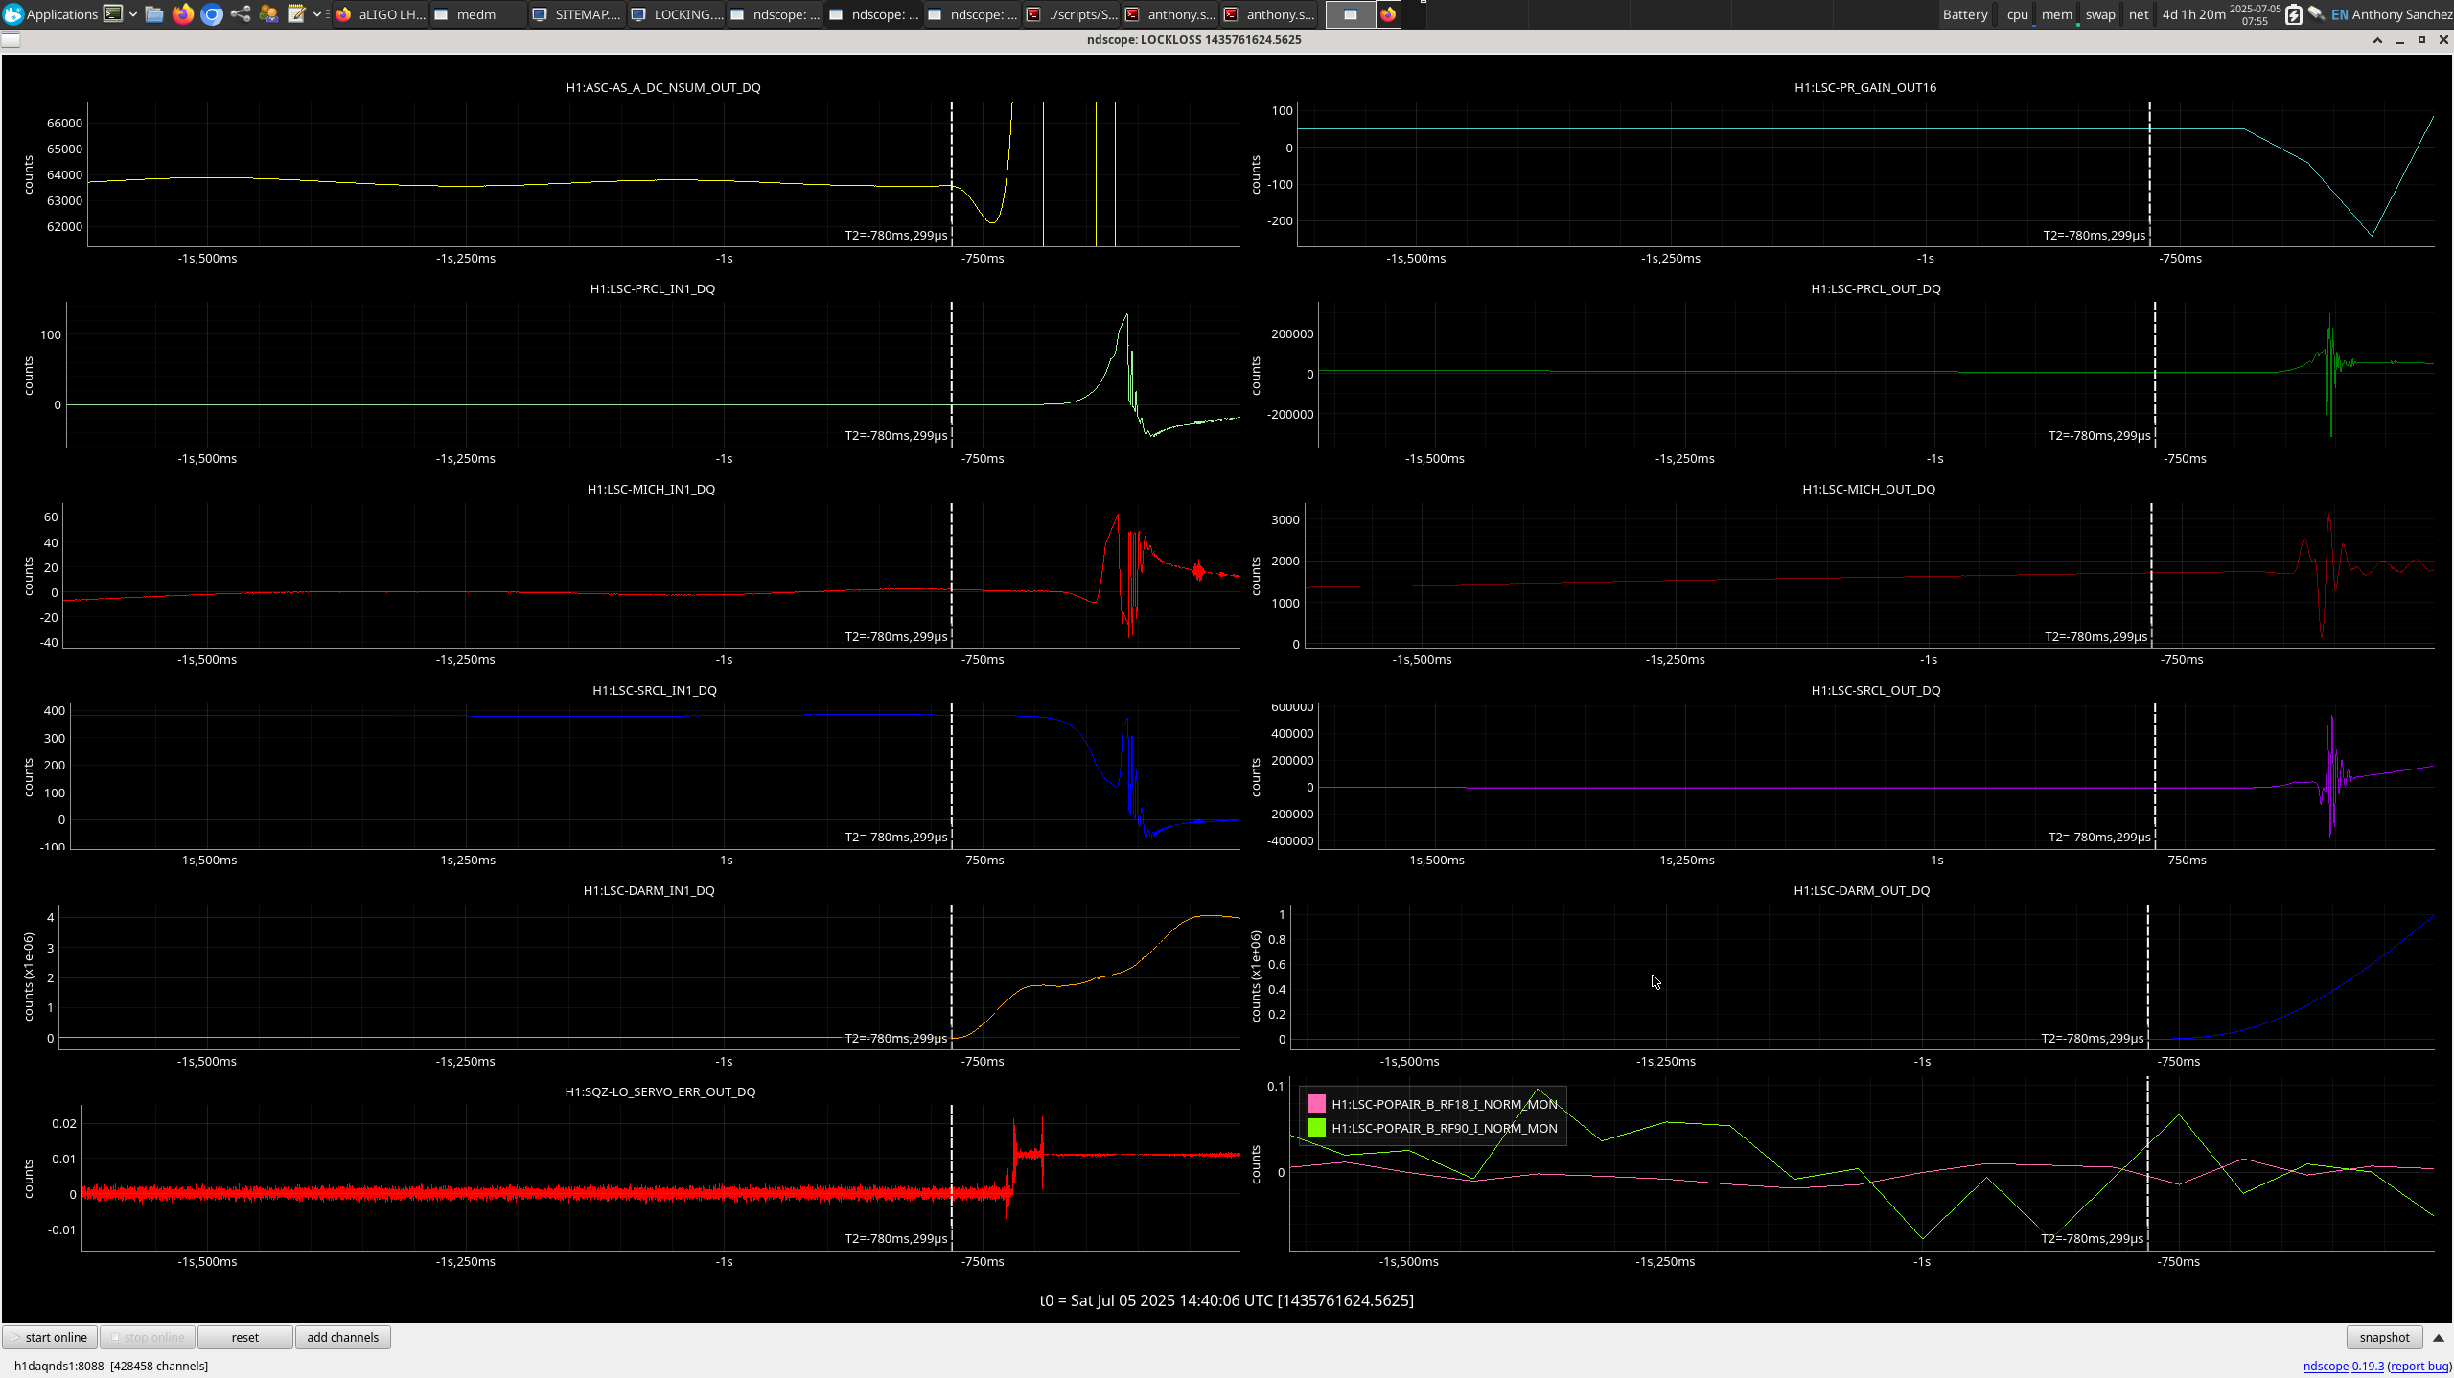Click the H1:LSC-POPAIR_B_RF90_I_NORM_MON legend label

click(x=1444, y=1128)
